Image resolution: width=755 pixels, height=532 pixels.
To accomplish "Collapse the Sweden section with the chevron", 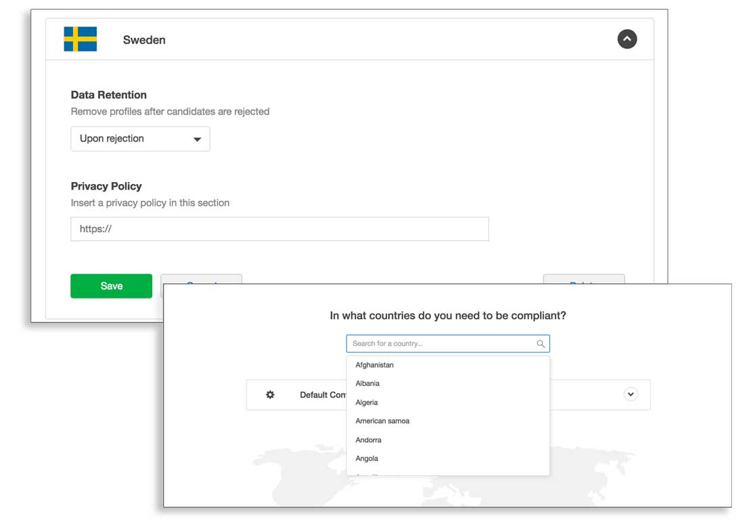I will 626,39.
